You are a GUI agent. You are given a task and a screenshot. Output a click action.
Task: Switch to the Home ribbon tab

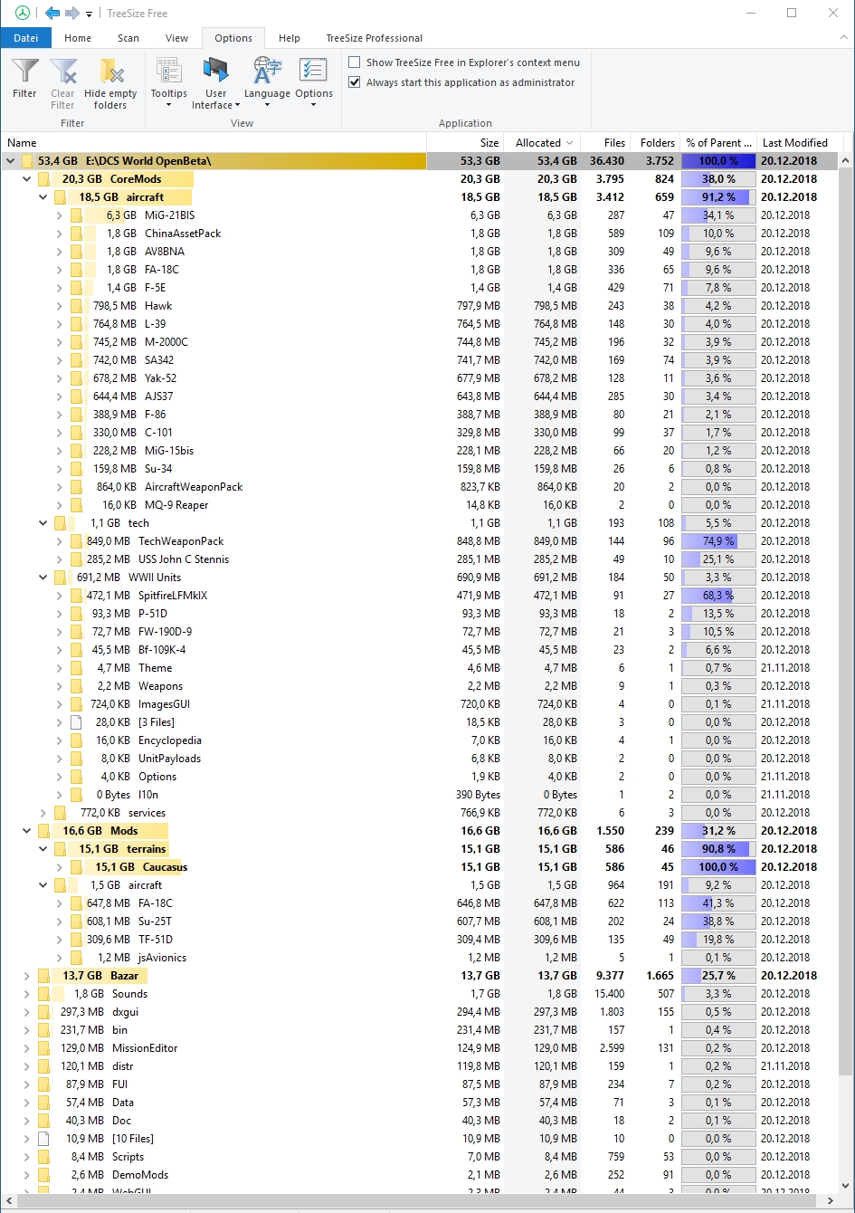[78, 38]
